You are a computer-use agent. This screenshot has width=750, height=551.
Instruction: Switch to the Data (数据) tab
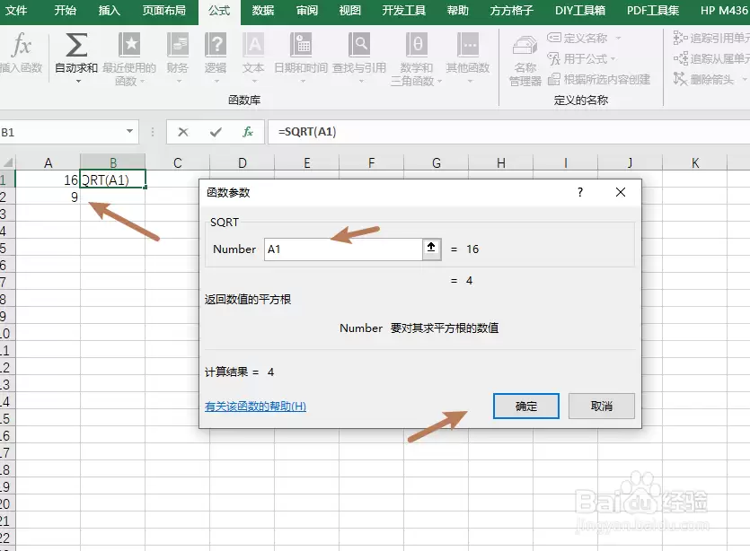pyautogui.click(x=262, y=11)
